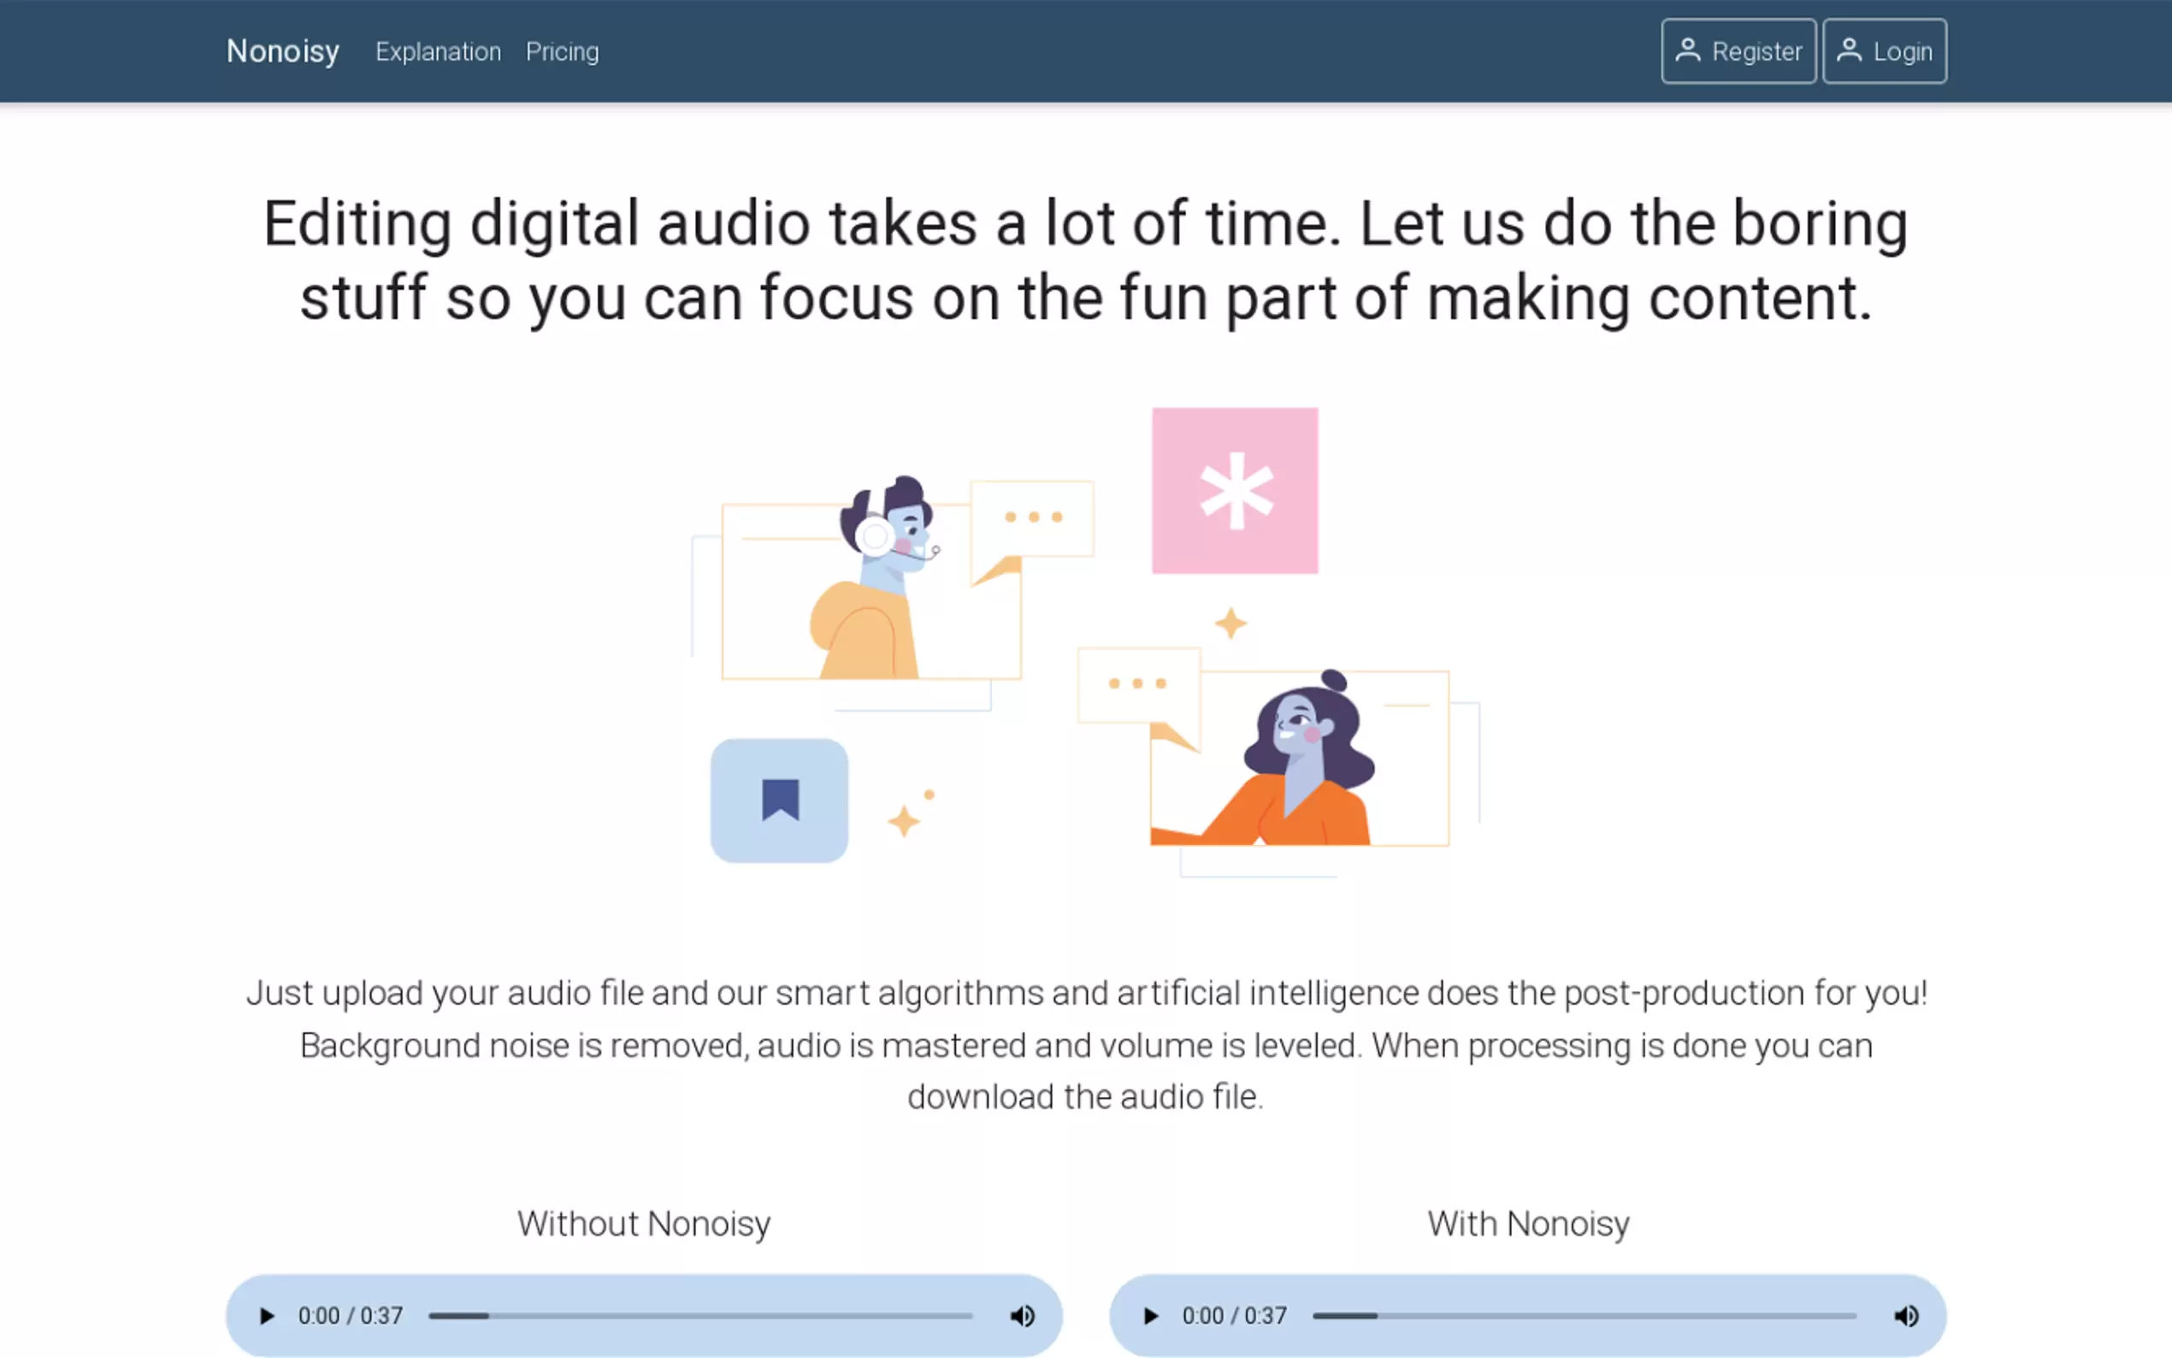Click the Without Nonoisy time display
This screenshot has height=1358, width=2172.
pos(351,1316)
